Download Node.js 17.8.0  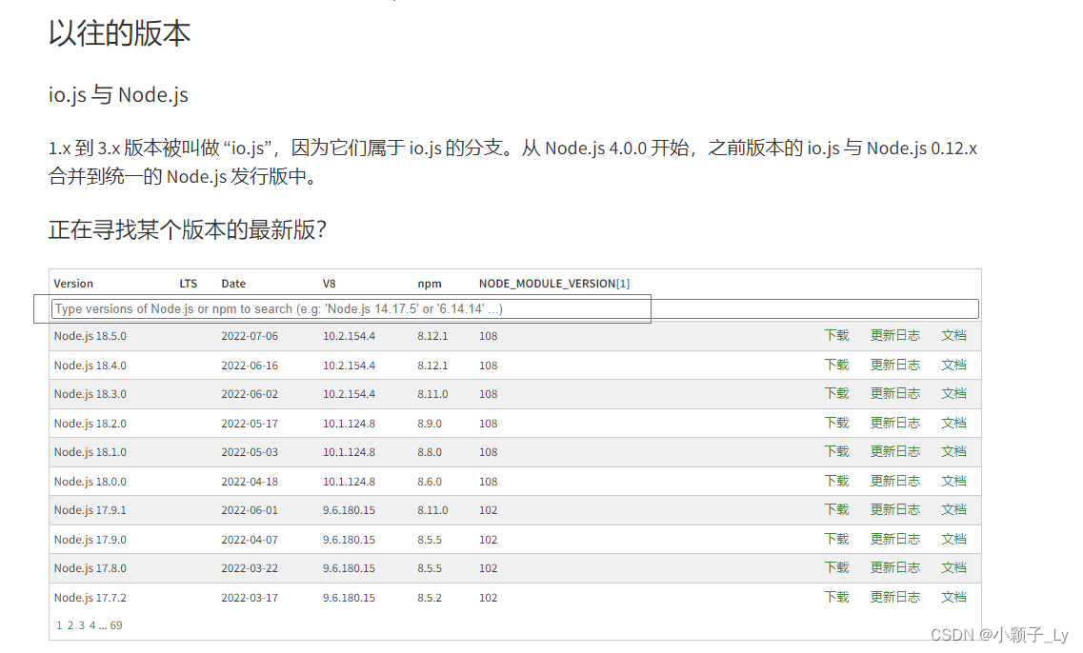click(836, 567)
